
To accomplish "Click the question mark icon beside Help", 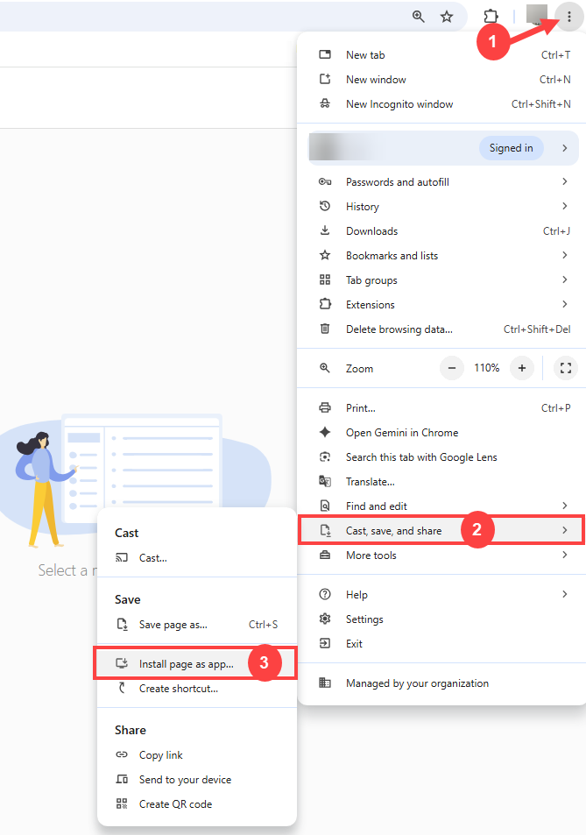I will point(325,594).
